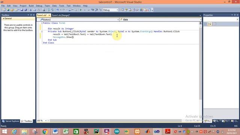Click the vertical scrollbar of code editor
Viewport: 240px width, 135px height.
point(200,63)
